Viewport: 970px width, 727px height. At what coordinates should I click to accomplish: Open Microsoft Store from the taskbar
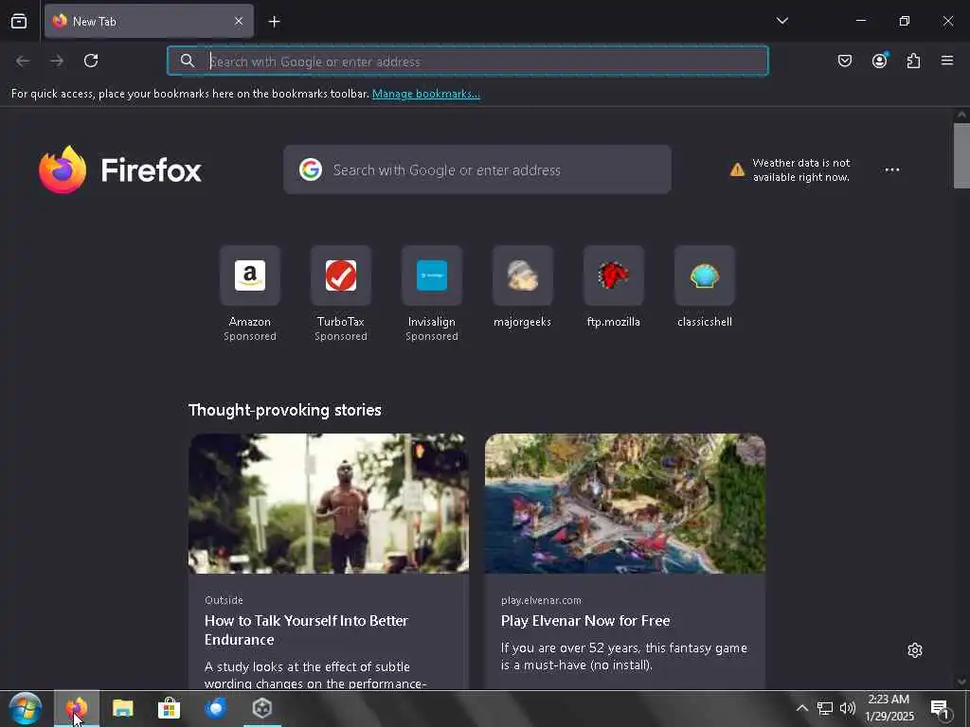[169, 708]
